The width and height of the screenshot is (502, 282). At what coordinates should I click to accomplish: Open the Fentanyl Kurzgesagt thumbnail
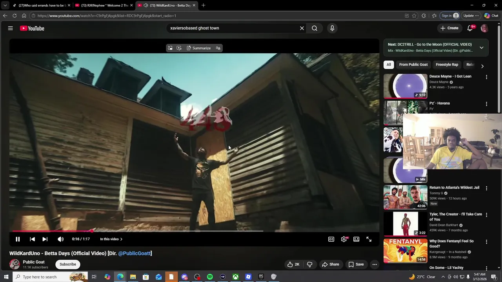[x=405, y=251]
